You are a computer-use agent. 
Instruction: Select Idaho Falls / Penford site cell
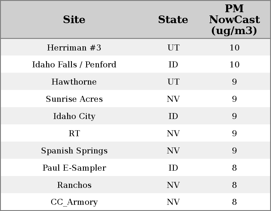74,65
